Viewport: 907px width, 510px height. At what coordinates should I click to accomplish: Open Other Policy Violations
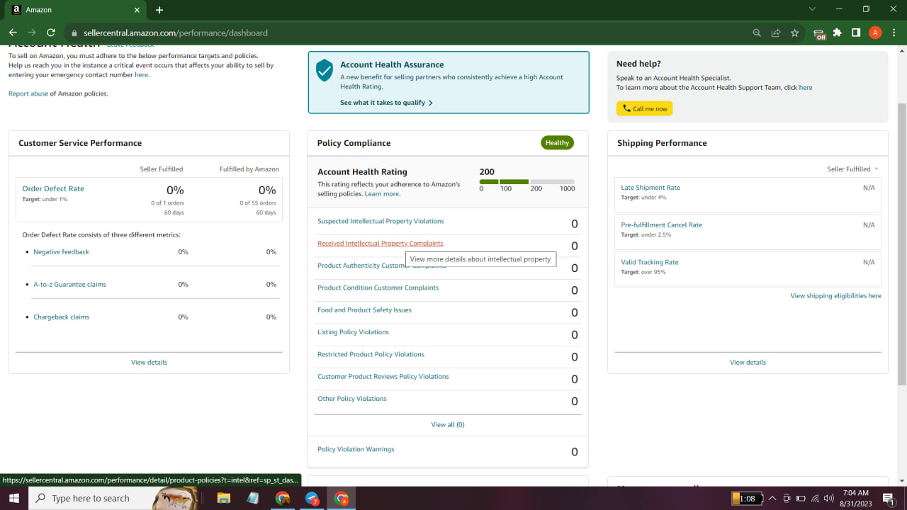pos(352,399)
